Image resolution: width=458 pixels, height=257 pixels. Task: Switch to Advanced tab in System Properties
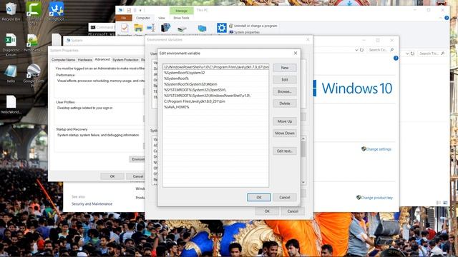tap(102, 59)
